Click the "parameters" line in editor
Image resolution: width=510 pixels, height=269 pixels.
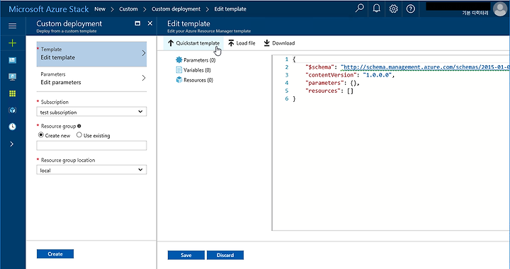click(332, 83)
